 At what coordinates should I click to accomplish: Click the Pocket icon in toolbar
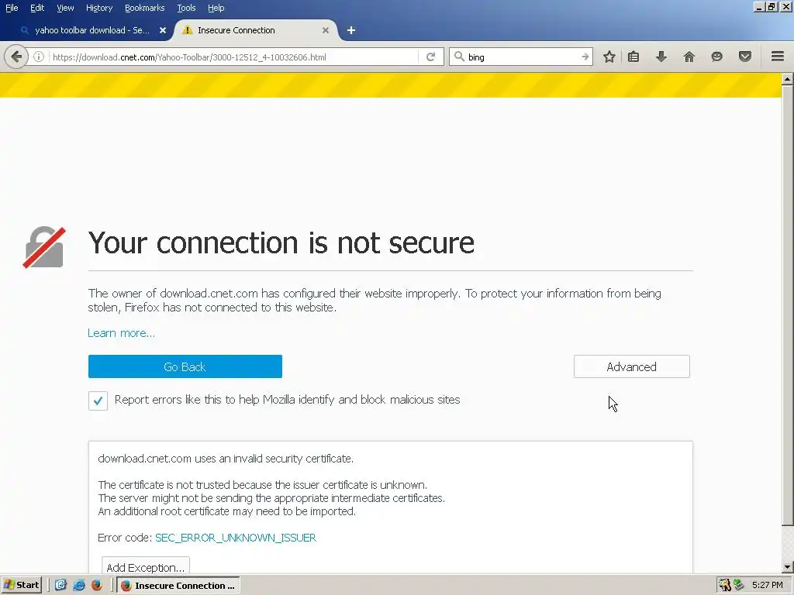pos(745,57)
